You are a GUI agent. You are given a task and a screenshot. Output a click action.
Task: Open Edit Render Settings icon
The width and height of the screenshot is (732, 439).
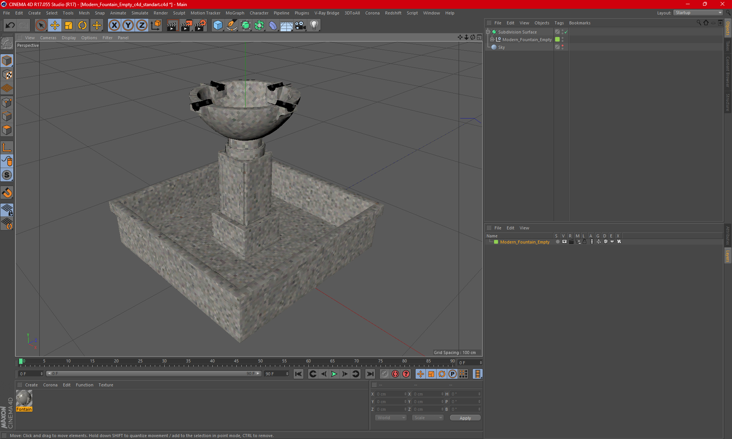pyautogui.click(x=200, y=26)
